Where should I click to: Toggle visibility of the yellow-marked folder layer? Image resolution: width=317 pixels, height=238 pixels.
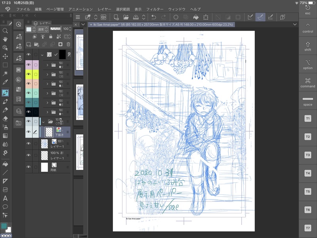[x=29, y=74]
